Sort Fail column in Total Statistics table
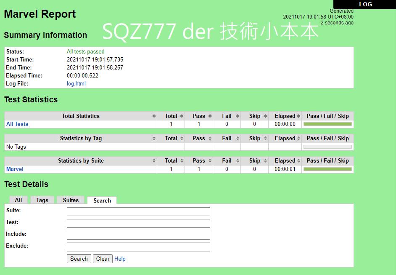 [238, 116]
